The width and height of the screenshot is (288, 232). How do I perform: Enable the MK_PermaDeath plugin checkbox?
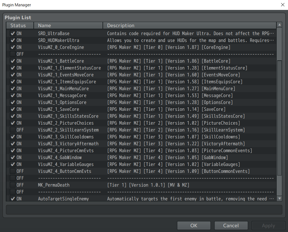tap(13, 185)
